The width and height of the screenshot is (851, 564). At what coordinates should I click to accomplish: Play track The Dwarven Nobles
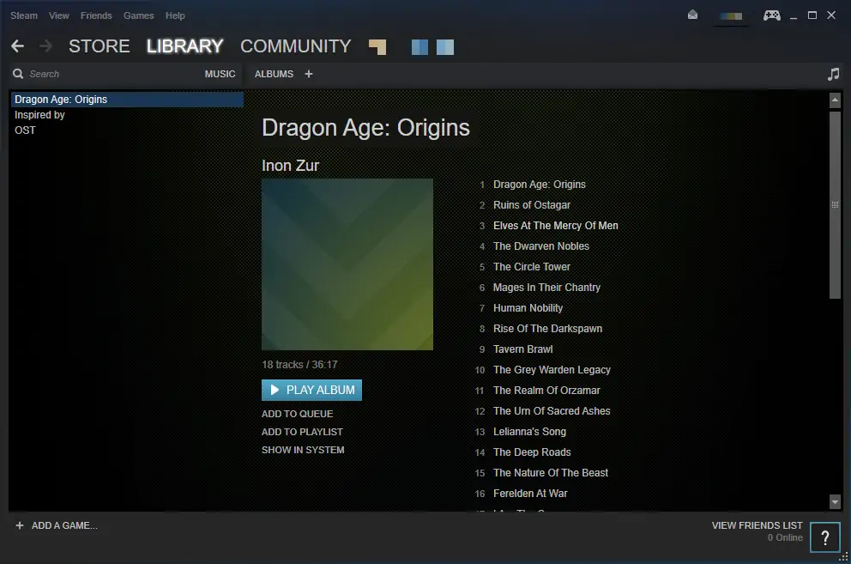tap(541, 246)
